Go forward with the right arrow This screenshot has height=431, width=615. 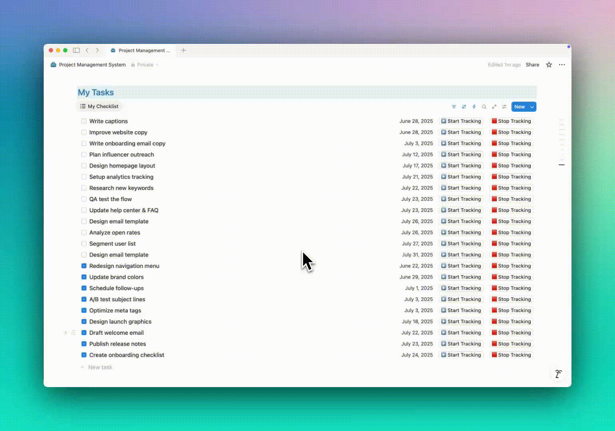[97, 50]
